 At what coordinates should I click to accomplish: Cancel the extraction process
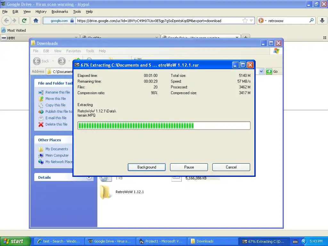tap(231, 167)
